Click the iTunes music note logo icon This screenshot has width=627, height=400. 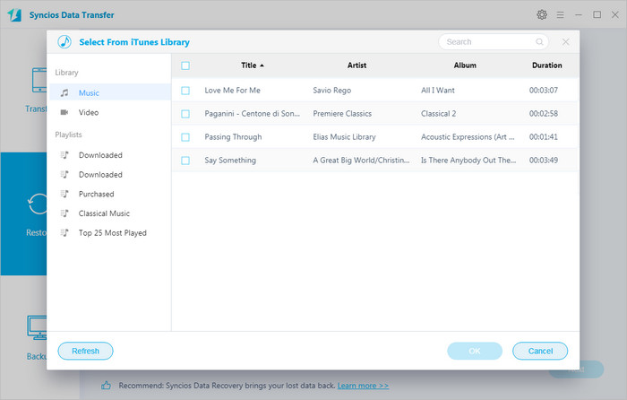click(64, 42)
